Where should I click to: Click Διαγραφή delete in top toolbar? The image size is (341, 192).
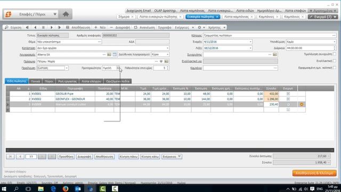coord(120,27)
